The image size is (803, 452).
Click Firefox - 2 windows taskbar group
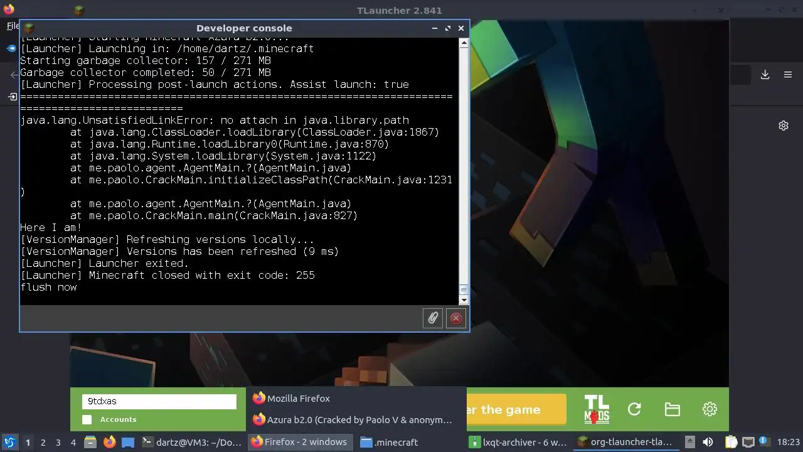coord(300,442)
